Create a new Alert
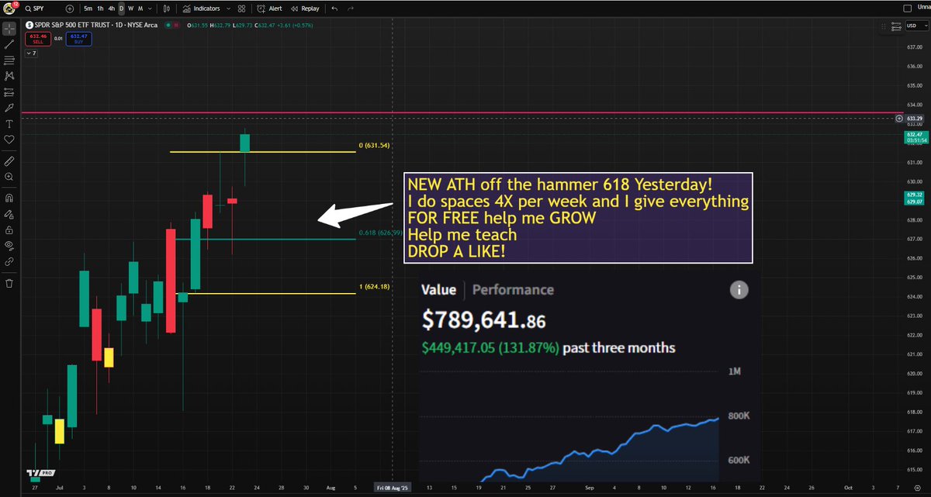Image resolution: width=931 pixels, height=497 pixels. tap(270, 9)
